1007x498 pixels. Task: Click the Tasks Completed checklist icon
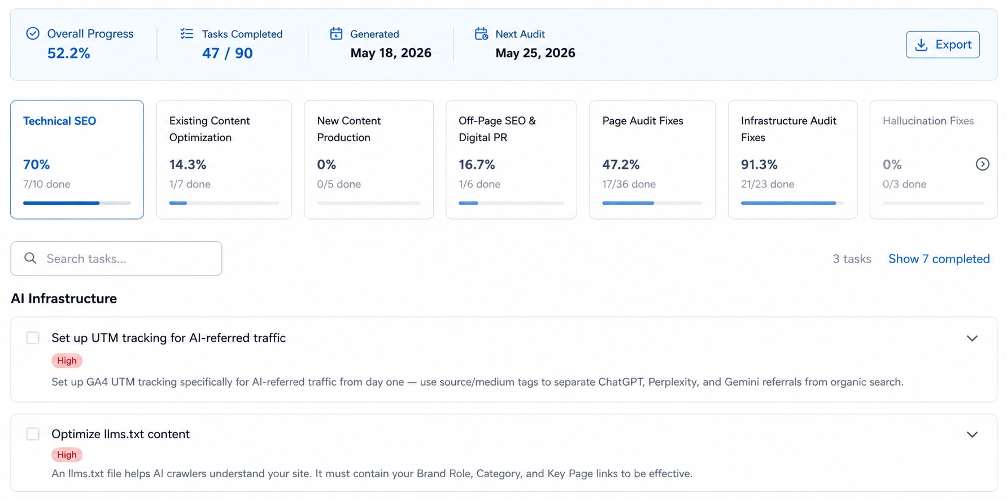(186, 34)
